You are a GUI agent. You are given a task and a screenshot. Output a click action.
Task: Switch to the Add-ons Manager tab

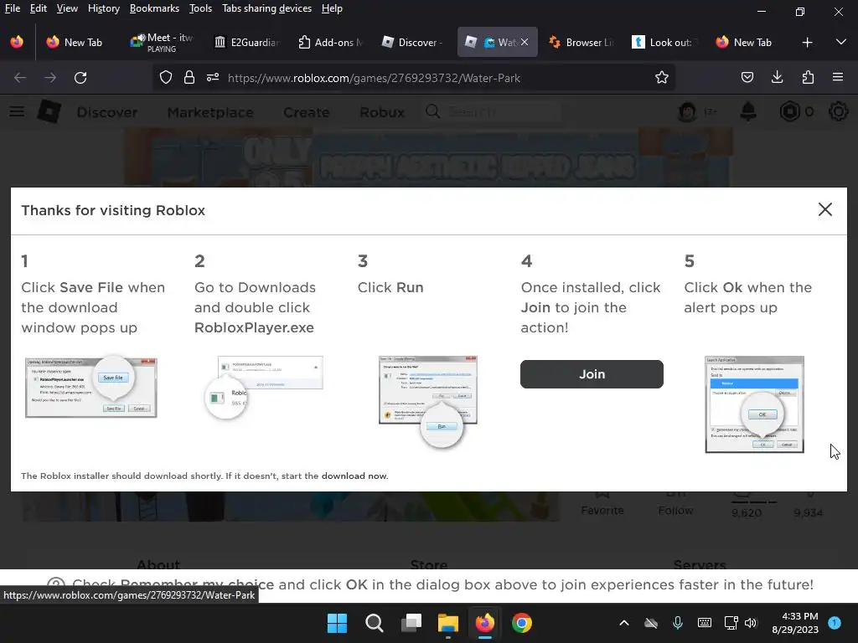click(x=330, y=42)
